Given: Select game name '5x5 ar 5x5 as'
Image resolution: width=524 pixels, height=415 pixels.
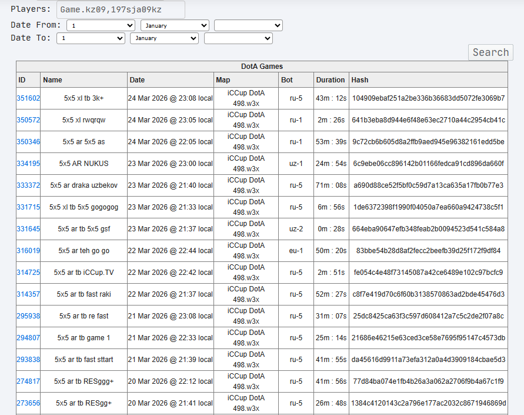Looking at the screenshot, I should 84,142.
